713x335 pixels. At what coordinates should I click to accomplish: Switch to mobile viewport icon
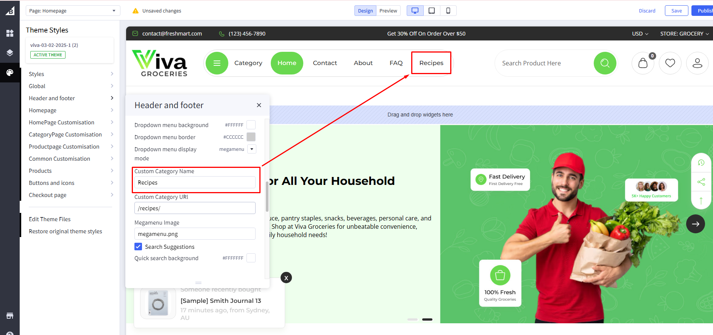click(448, 11)
